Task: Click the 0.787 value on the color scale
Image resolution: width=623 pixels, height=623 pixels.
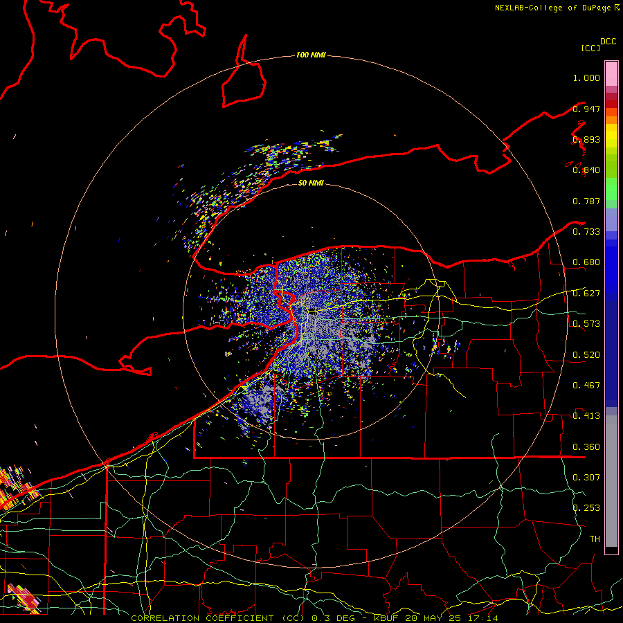Action: tap(586, 201)
